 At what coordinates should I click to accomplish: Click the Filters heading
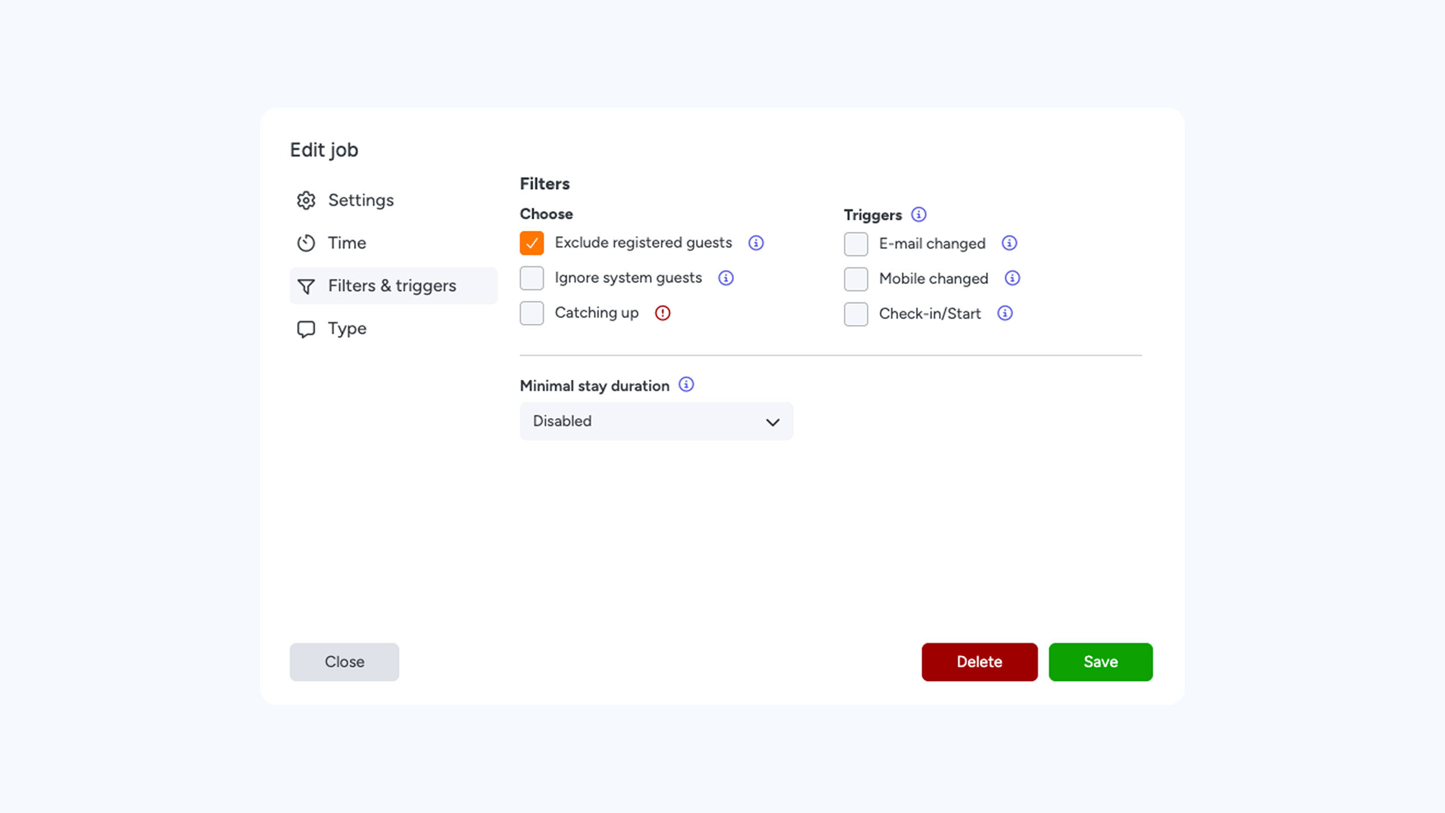(x=545, y=184)
